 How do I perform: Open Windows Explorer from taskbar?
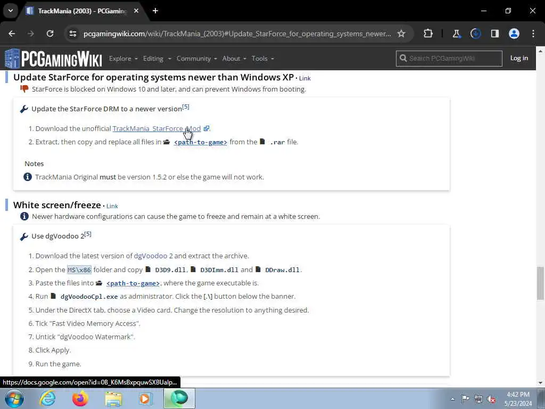click(114, 398)
